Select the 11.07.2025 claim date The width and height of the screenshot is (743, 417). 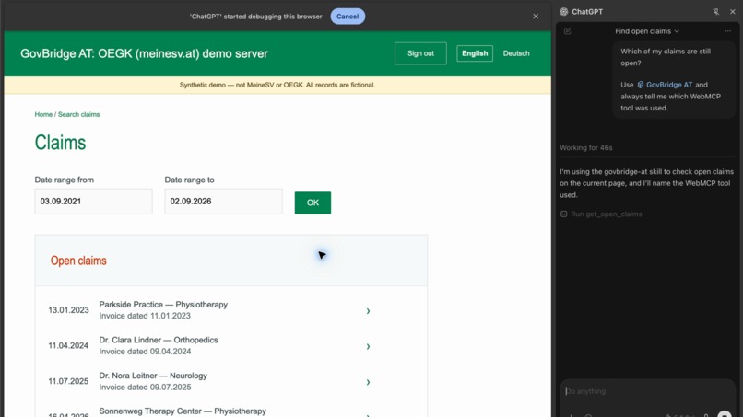tap(68, 381)
